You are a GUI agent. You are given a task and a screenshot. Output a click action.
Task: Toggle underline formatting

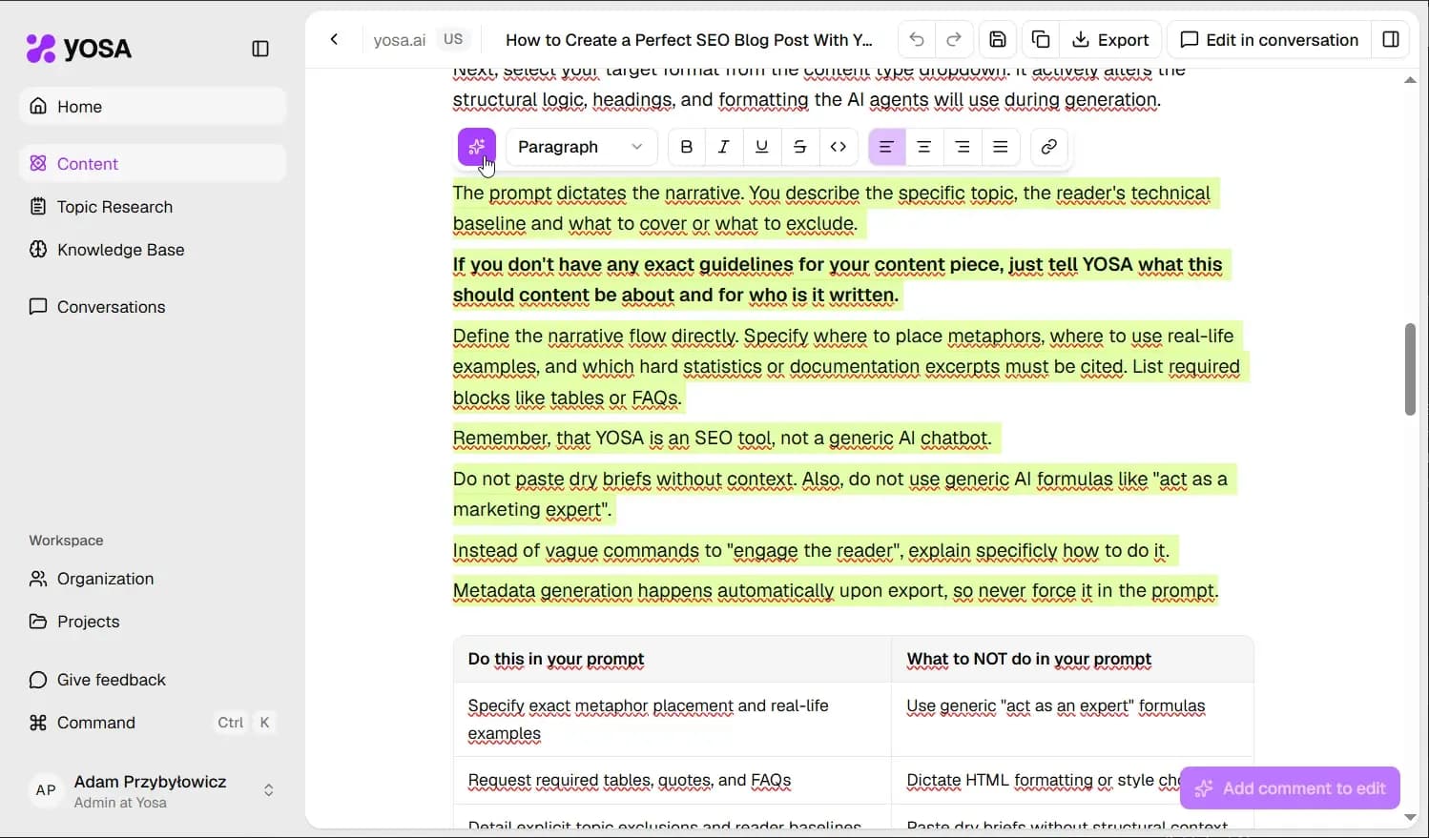pyautogui.click(x=761, y=147)
